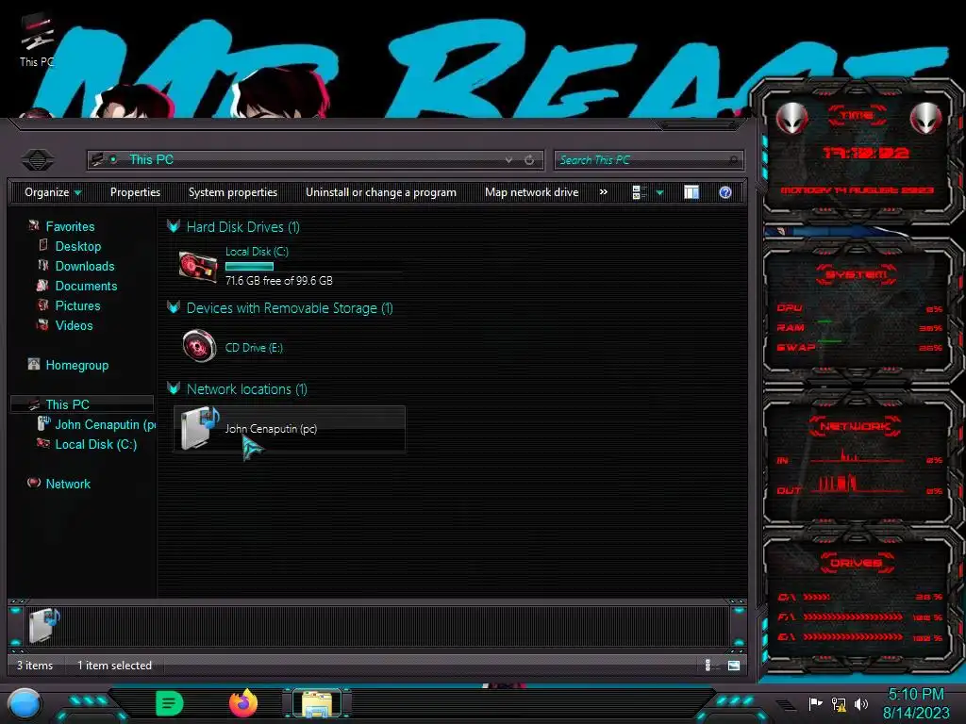Click the '3 items' status bar text
This screenshot has height=724, width=966.
[x=35, y=666]
